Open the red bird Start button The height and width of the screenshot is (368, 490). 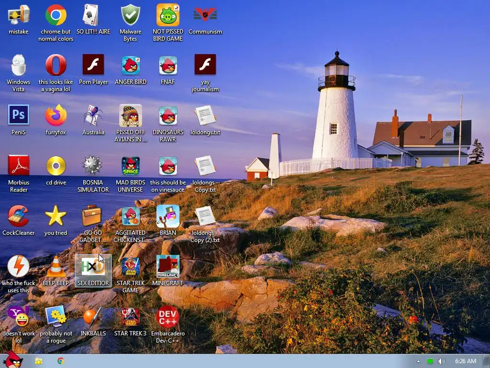pos(12,360)
